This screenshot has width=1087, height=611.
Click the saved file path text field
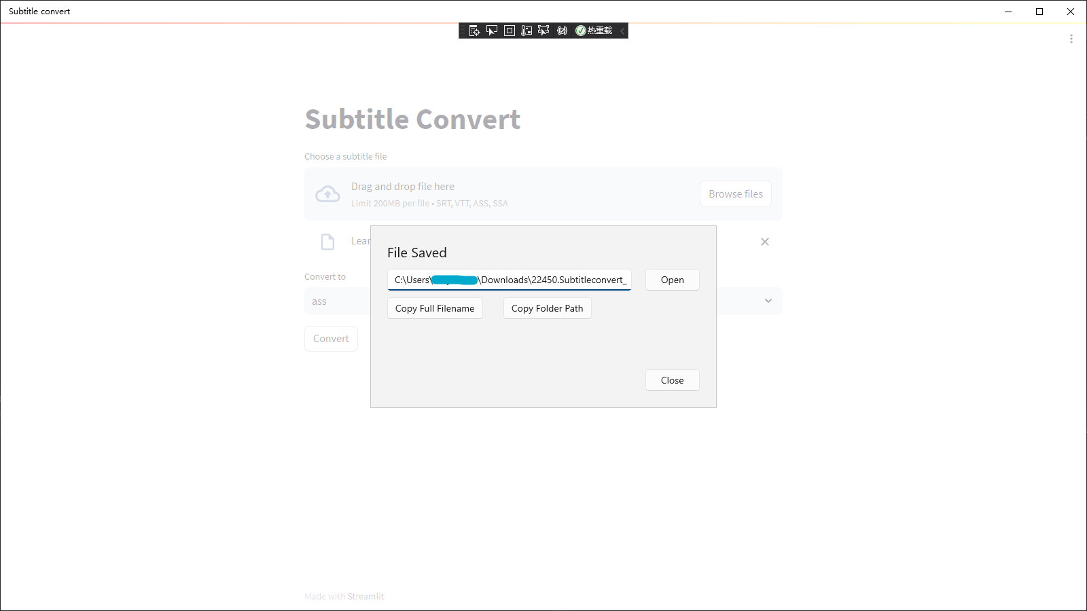510,280
